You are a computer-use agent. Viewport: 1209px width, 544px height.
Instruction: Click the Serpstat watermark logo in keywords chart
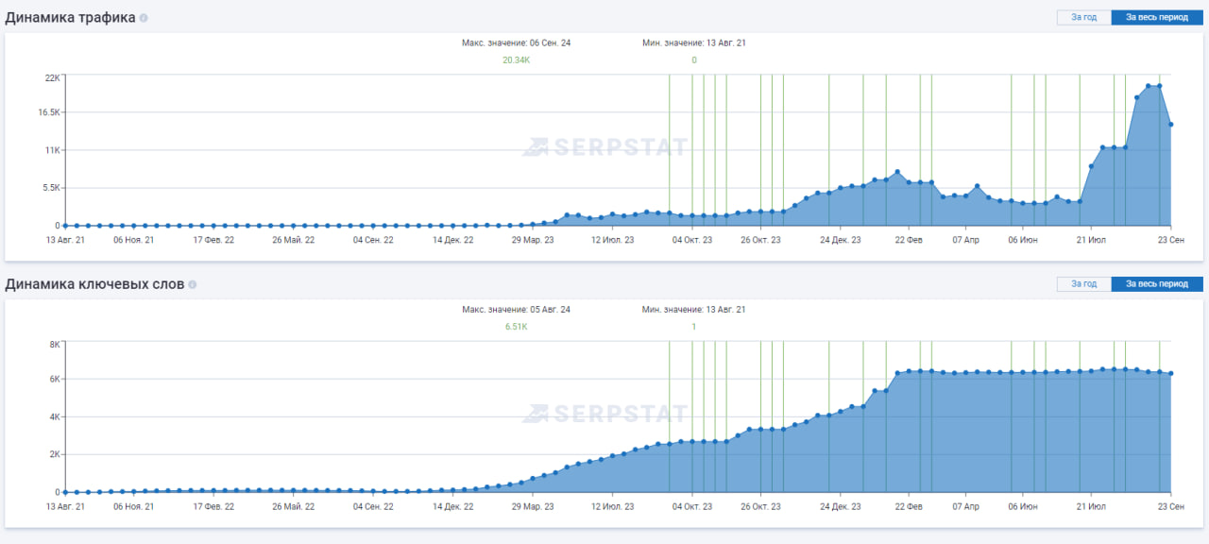click(605, 413)
